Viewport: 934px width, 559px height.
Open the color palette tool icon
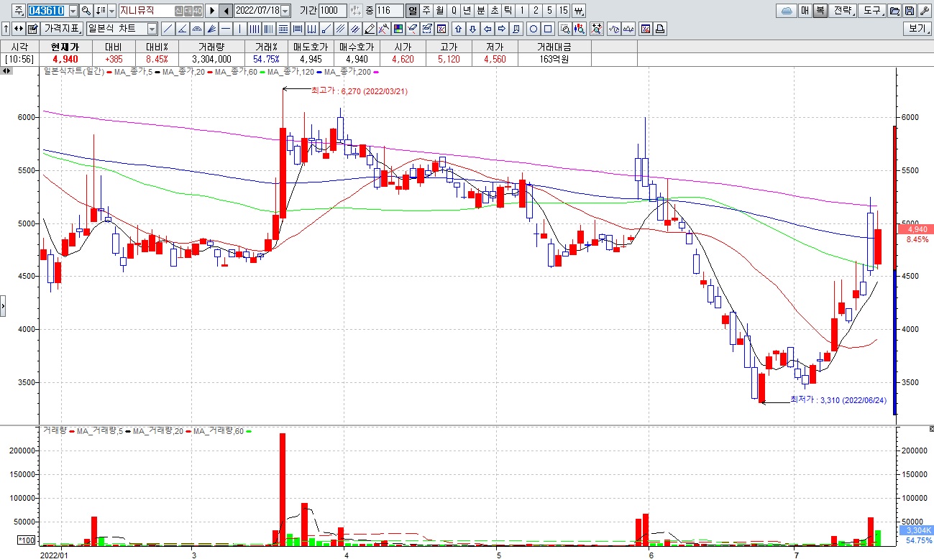[x=398, y=29]
